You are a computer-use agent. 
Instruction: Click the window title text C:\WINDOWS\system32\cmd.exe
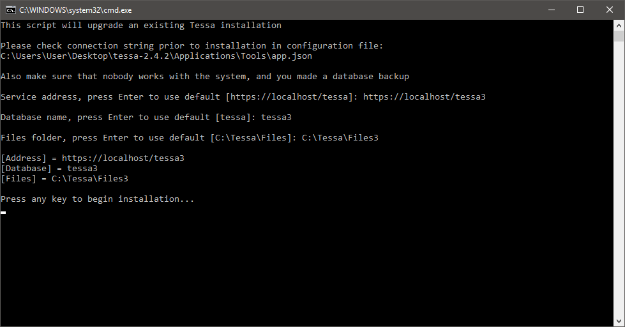click(76, 10)
